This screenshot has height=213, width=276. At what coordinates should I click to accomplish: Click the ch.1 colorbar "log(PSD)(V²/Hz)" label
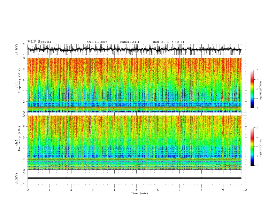pos(261,91)
